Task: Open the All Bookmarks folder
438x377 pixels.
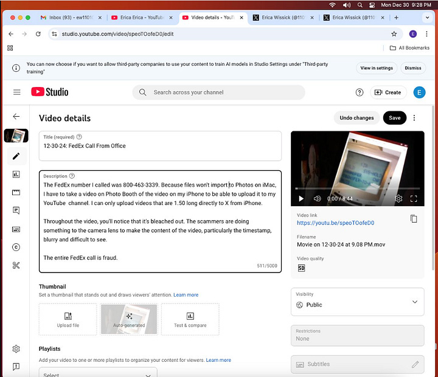Action: [409, 48]
